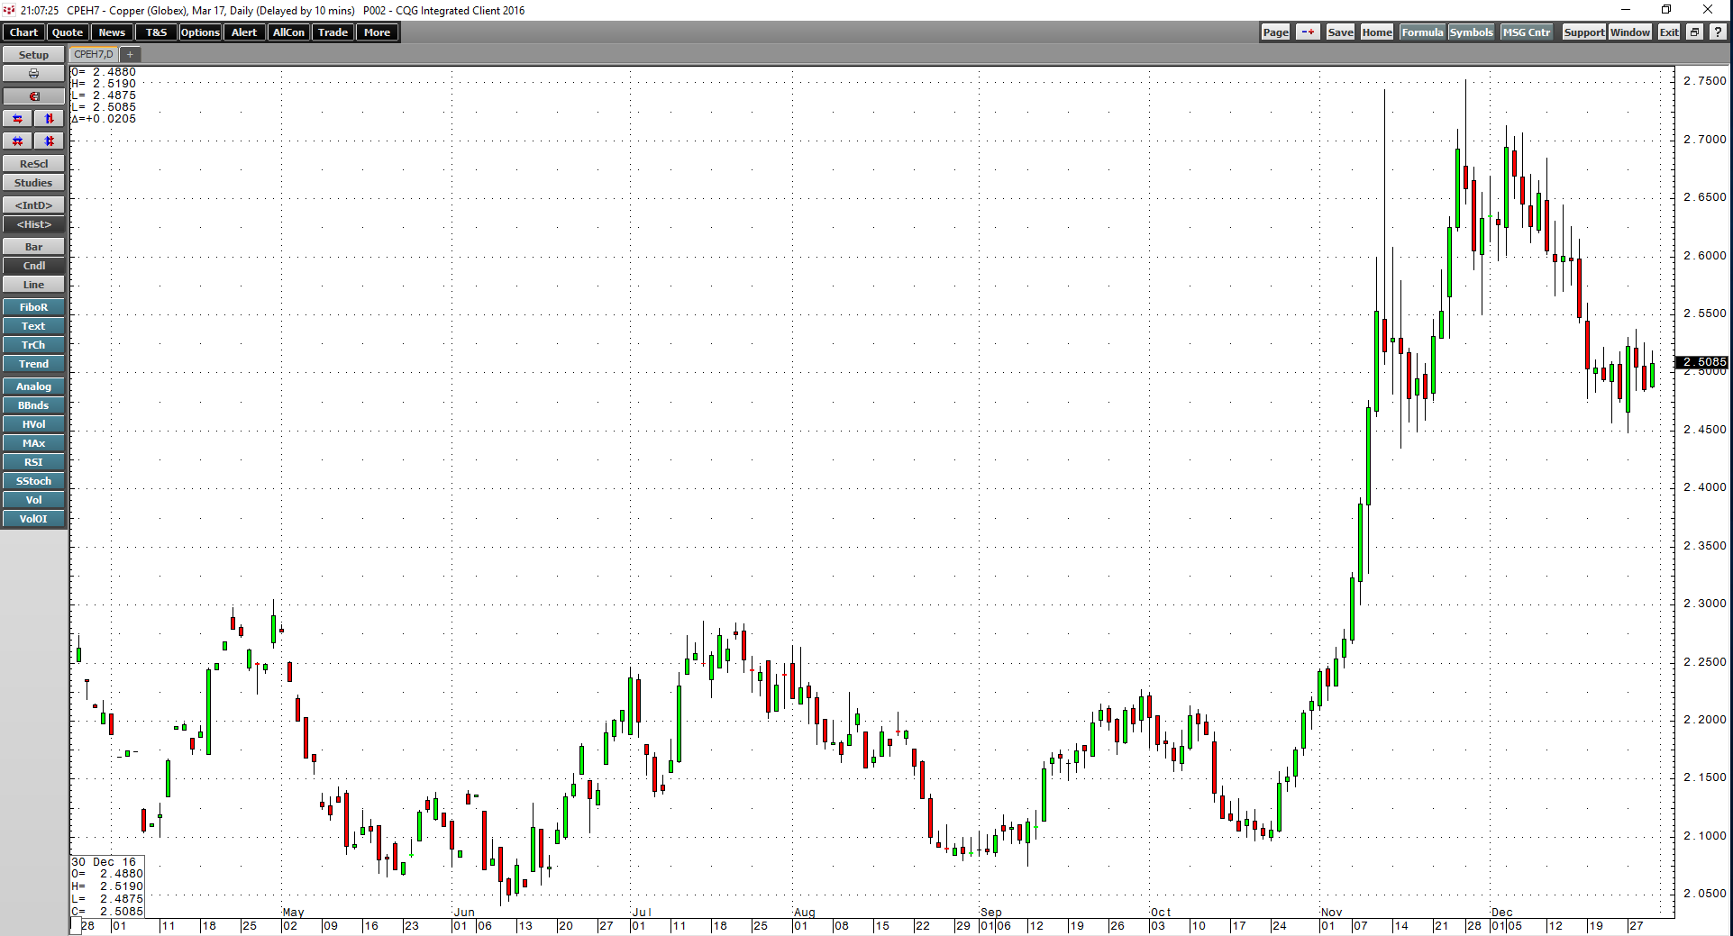Select the CPEH7,D chart tab
Image resolution: width=1733 pixels, height=936 pixels.
coord(94,55)
